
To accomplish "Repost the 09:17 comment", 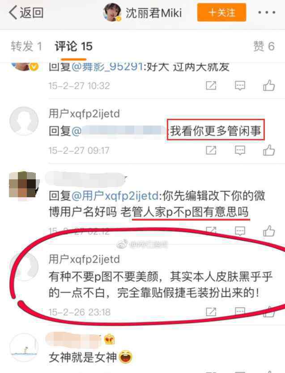I will 211,150.
